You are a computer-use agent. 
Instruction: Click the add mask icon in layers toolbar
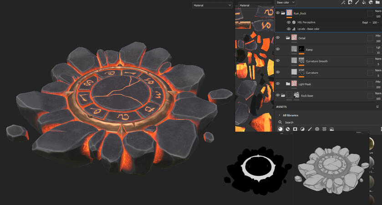[350, 2]
